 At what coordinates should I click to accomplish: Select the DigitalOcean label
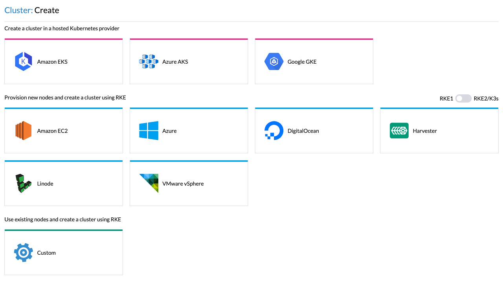pos(303,131)
